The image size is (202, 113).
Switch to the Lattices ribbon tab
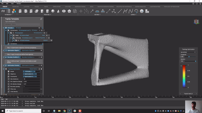pyautogui.click(x=27, y=7)
